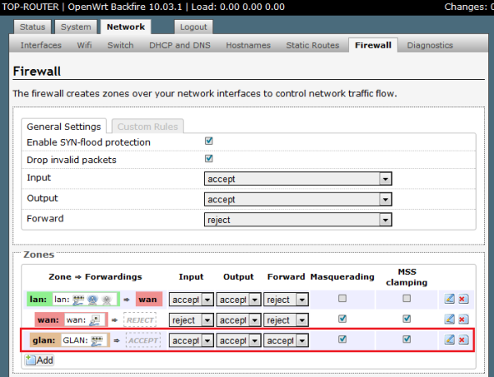This screenshot has width=494, height=377.
Task: Click the edit icon for glan zone
Action: pos(449,339)
